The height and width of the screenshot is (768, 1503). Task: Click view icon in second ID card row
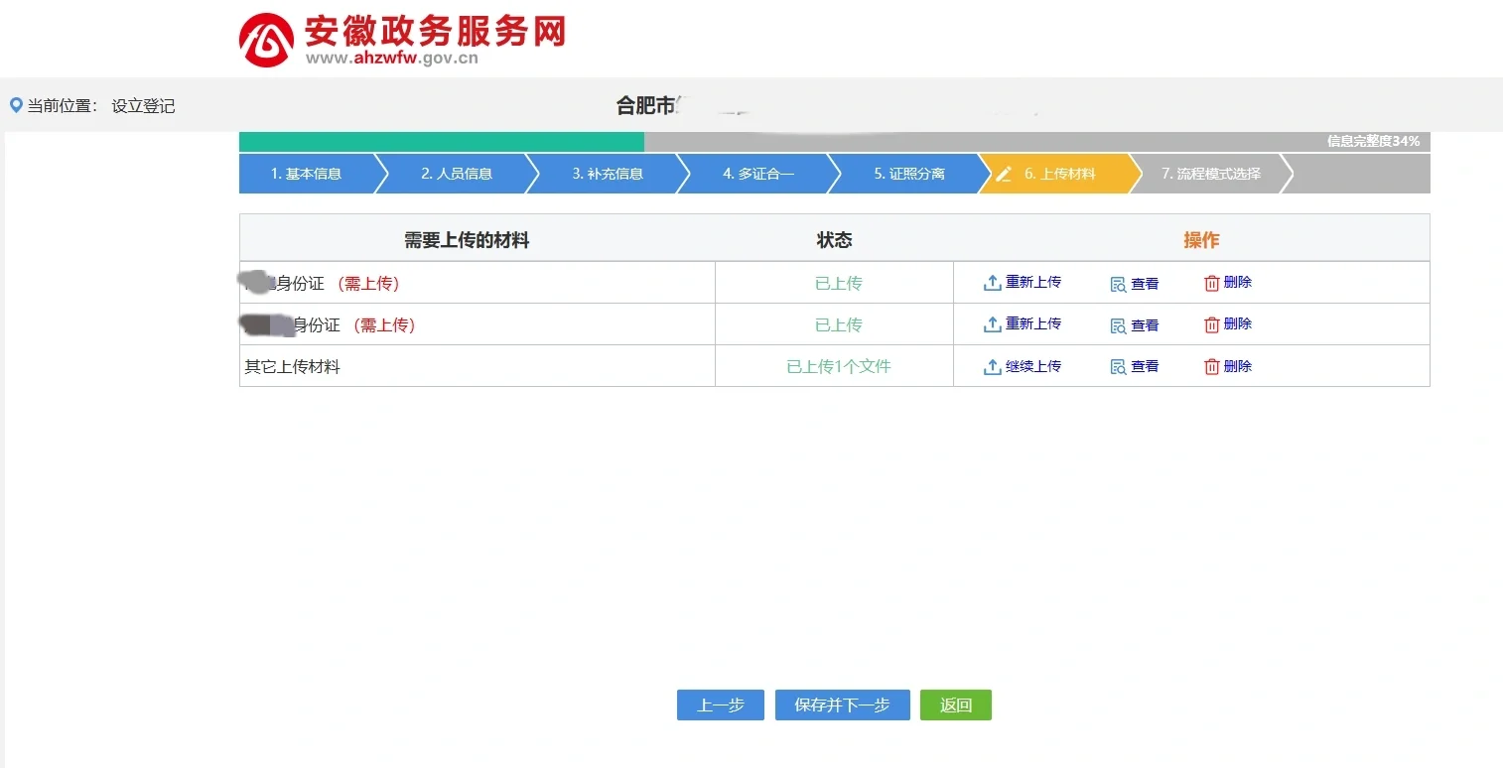1118,325
